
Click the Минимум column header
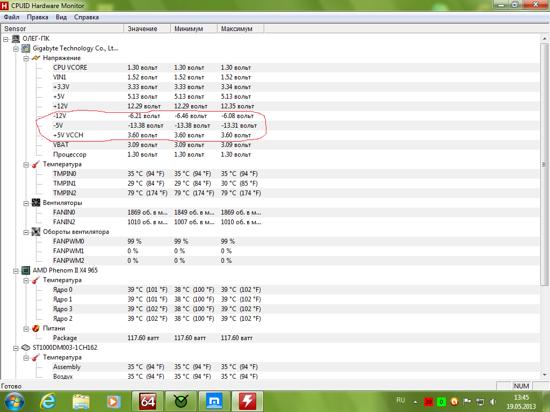(194, 29)
